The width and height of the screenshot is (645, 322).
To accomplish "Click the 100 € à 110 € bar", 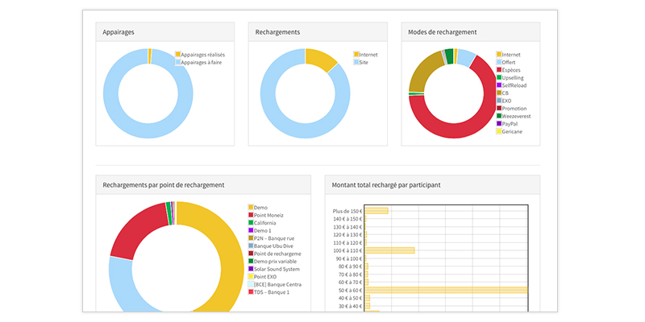I will [x=389, y=250].
